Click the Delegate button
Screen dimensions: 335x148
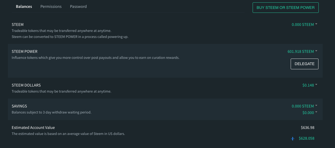(x=304, y=64)
